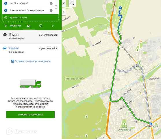Image resolution: width=161 pixels, height=139 pixels.
Task: Select the 6 kilometers route option
Action: point(31,50)
